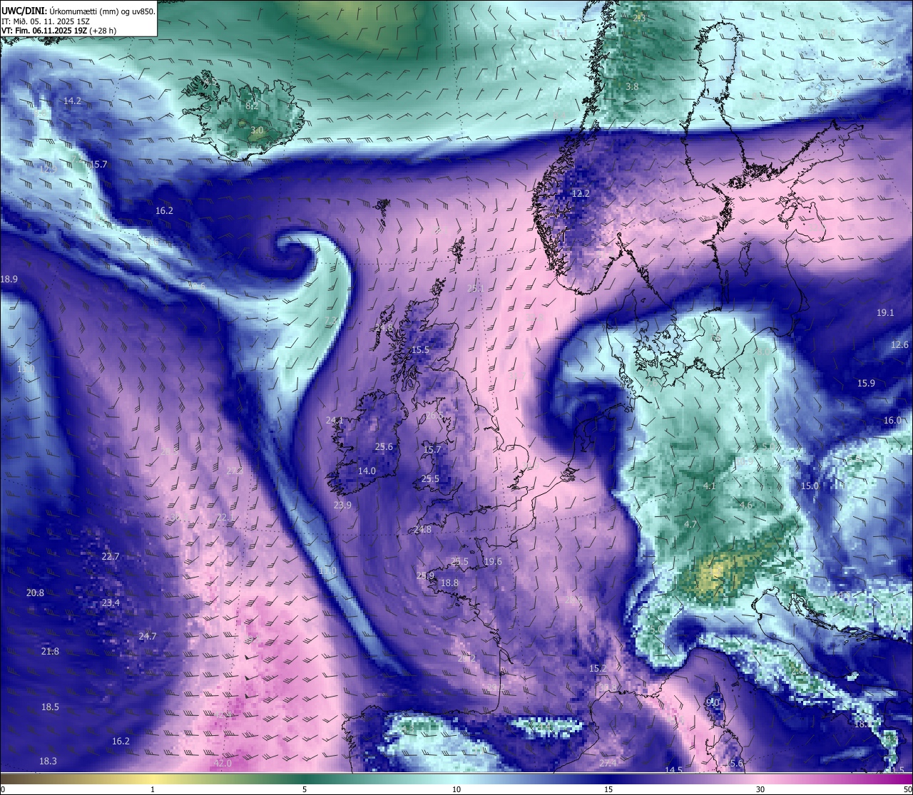This screenshot has height=795, width=913.
Task: Click the value '8.2' over Iceland
Action: (252, 106)
